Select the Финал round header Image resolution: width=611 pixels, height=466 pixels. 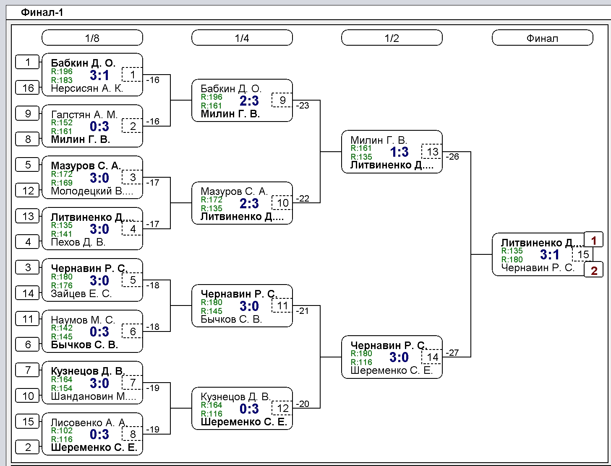(542, 38)
